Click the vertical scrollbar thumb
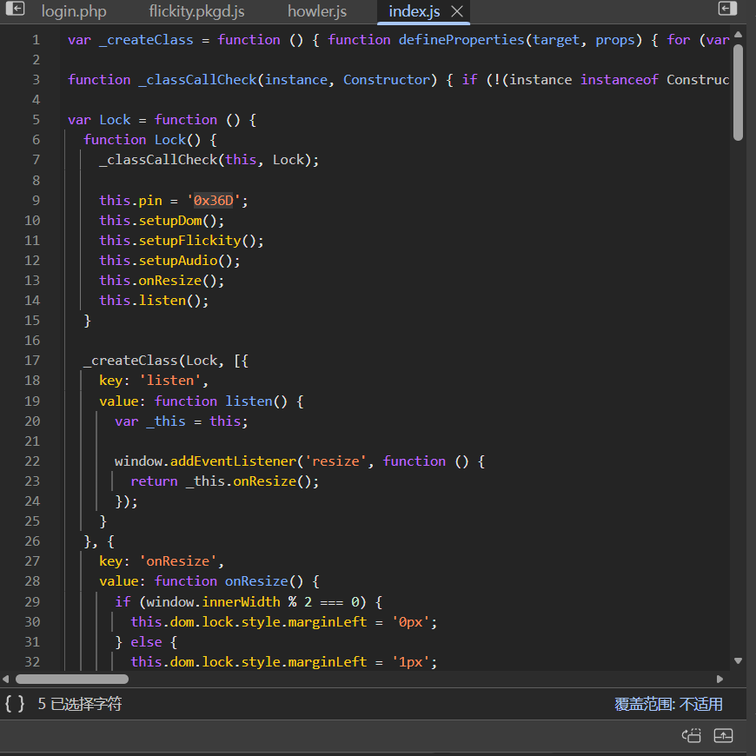 (739, 91)
